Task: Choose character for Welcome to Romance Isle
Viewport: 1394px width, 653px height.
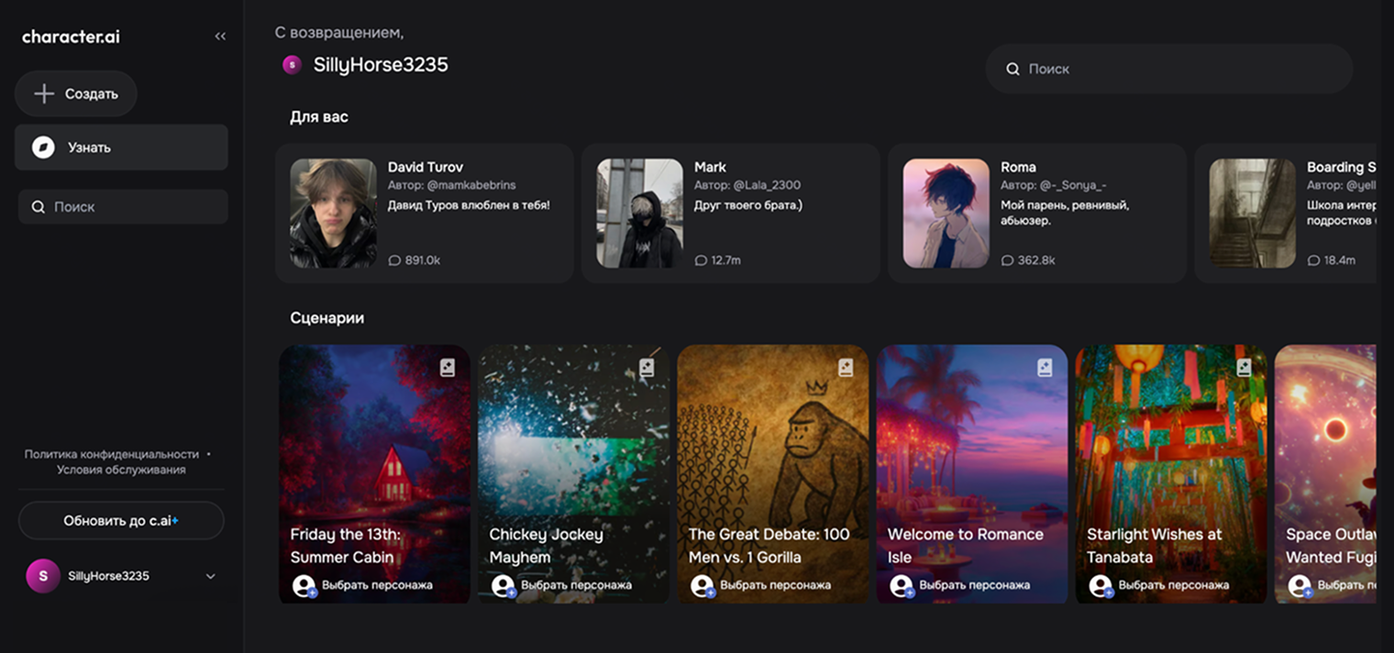Action: point(959,585)
